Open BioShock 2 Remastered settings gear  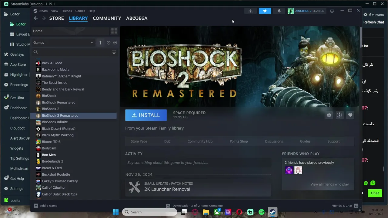click(329, 115)
